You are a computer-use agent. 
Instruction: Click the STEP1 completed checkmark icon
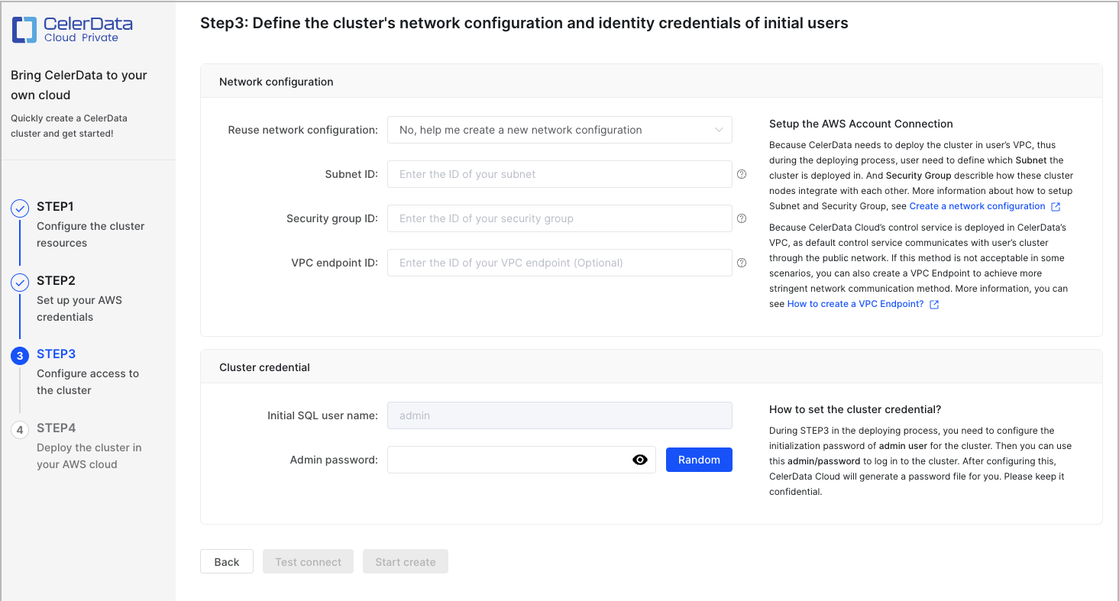(x=20, y=206)
